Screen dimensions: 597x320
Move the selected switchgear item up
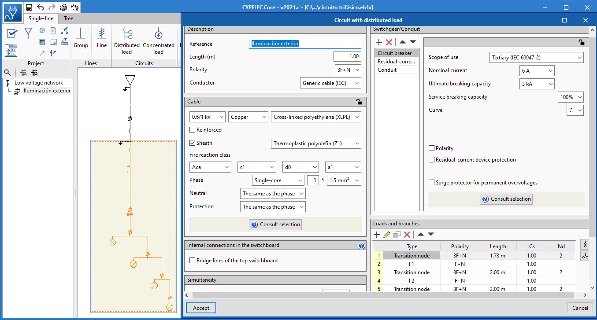point(403,42)
